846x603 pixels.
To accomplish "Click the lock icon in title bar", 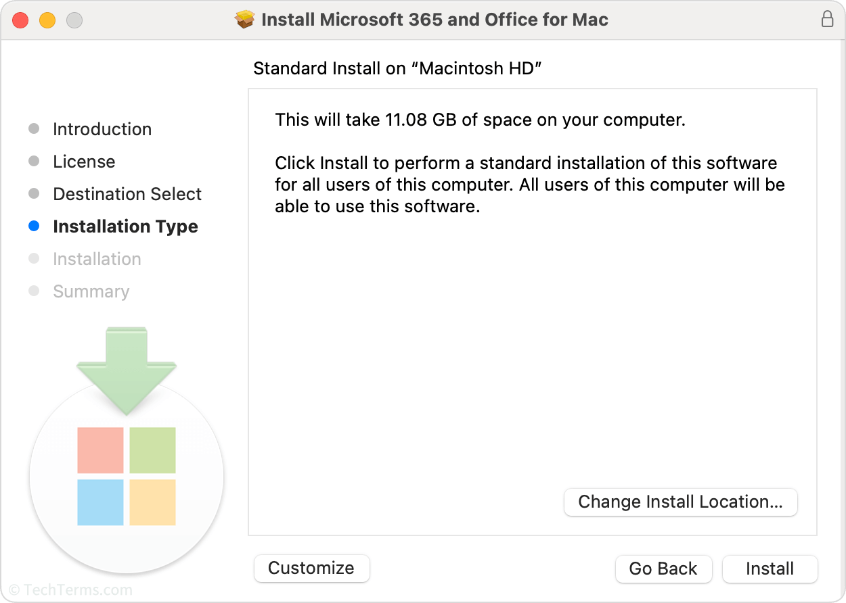I will pyautogui.click(x=827, y=19).
